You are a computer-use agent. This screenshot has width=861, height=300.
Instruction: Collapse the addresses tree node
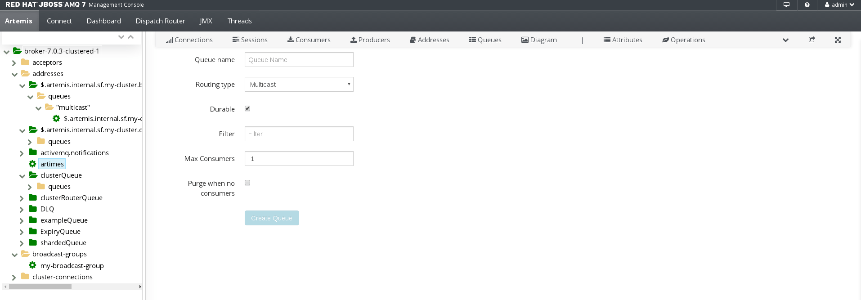(14, 74)
